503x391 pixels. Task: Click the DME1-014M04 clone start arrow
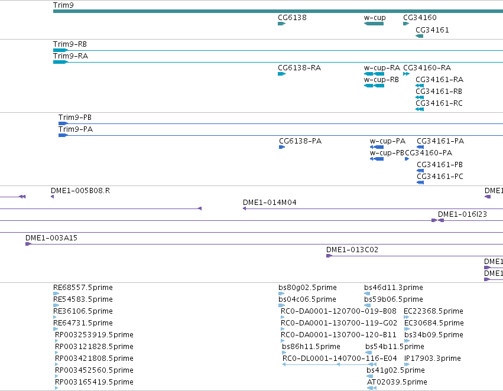coord(245,209)
